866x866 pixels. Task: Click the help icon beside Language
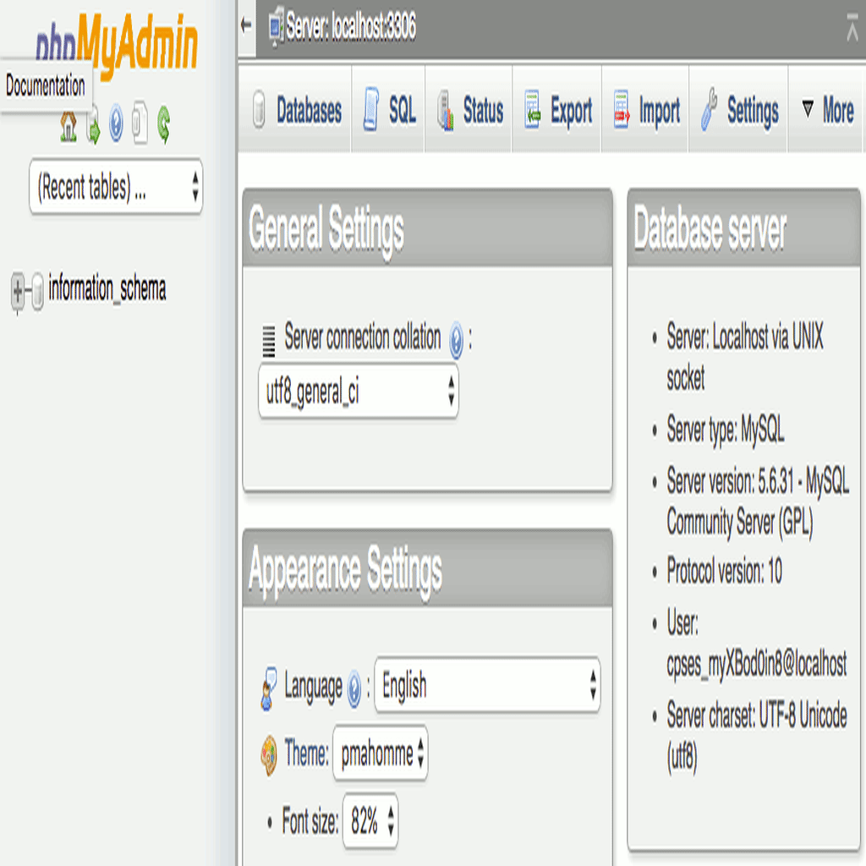pyautogui.click(x=354, y=688)
